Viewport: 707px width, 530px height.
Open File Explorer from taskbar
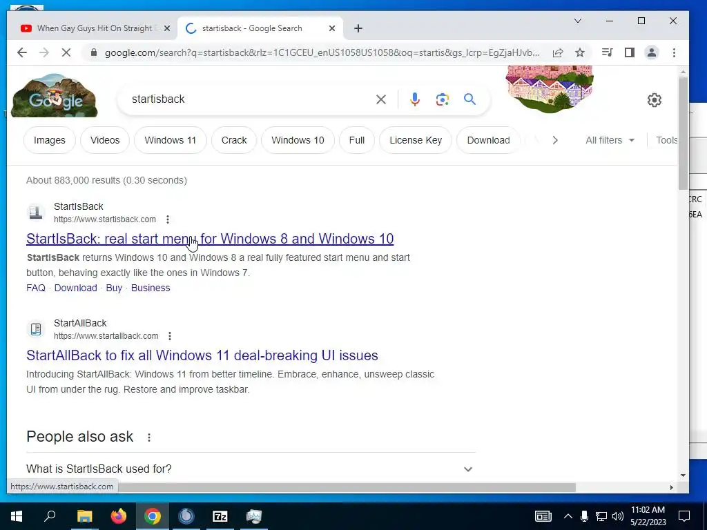point(84,516)
